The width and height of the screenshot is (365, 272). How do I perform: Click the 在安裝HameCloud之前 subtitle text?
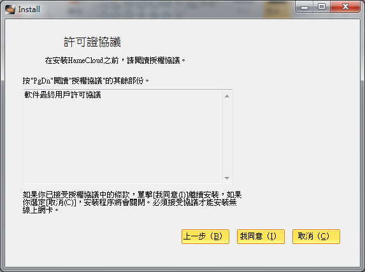tap(115, 61)
